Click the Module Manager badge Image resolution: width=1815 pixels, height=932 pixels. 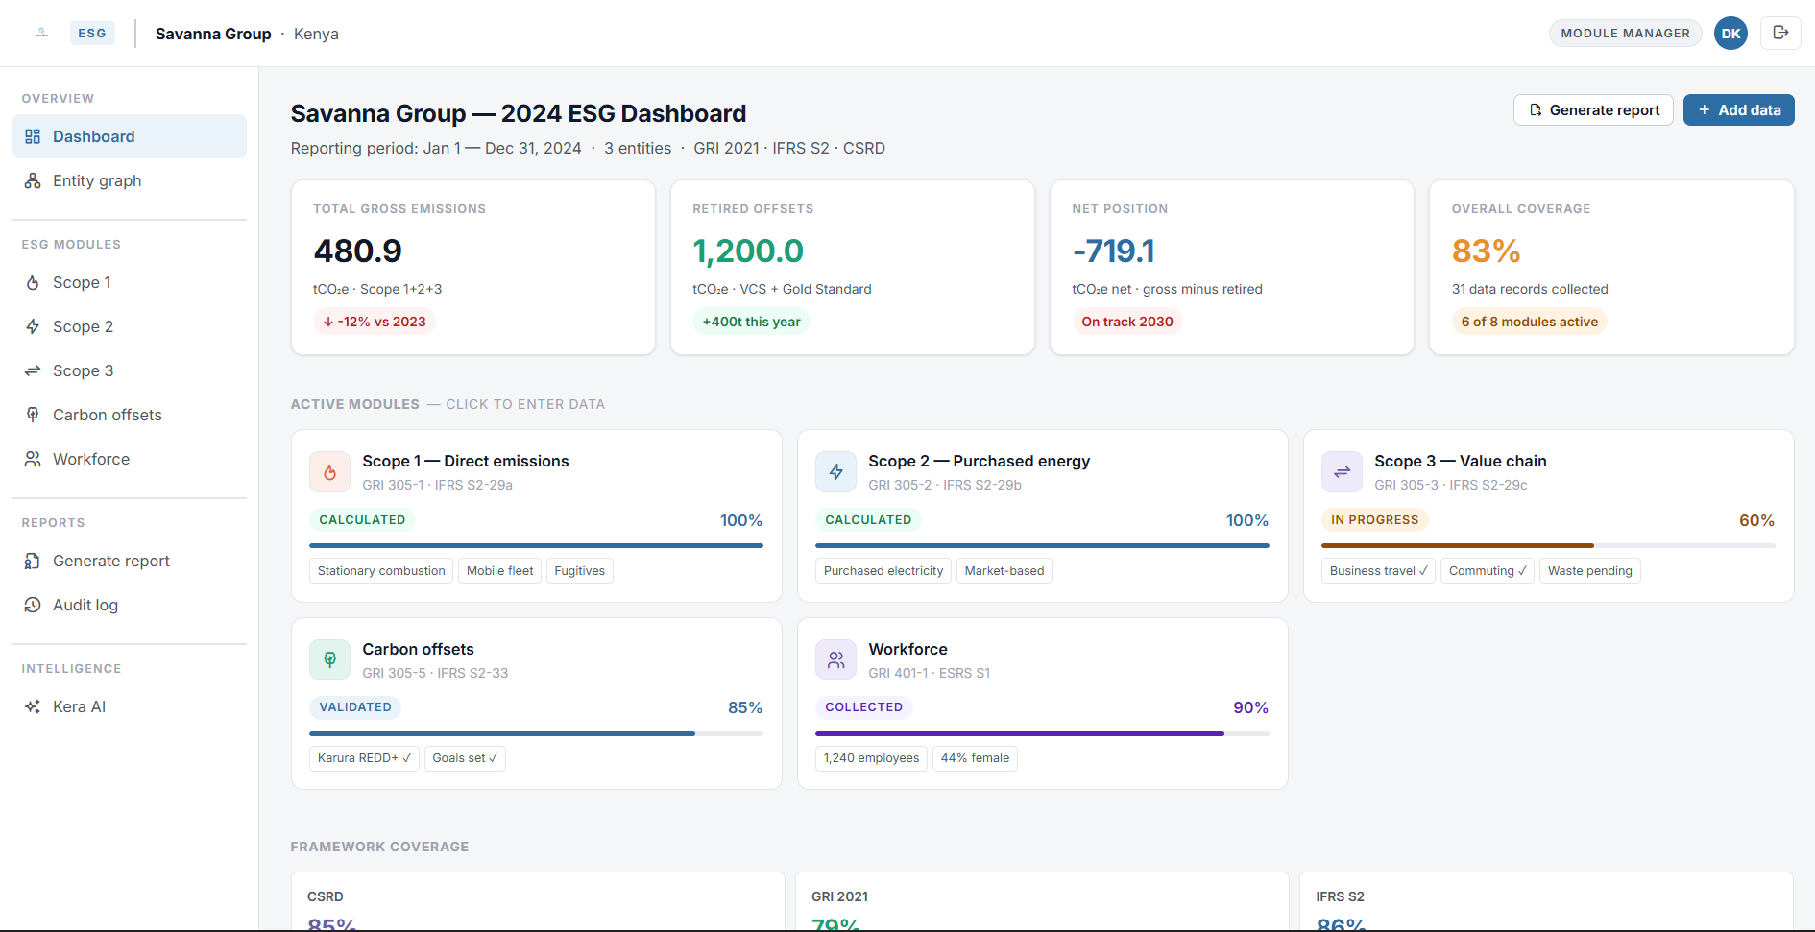coord(1625,33)
